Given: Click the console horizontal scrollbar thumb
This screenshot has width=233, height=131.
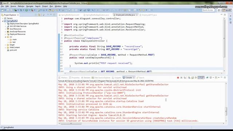Looking at the screenshot, I should pos(71,123).
